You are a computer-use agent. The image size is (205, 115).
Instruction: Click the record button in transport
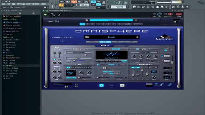pos(77,5)
